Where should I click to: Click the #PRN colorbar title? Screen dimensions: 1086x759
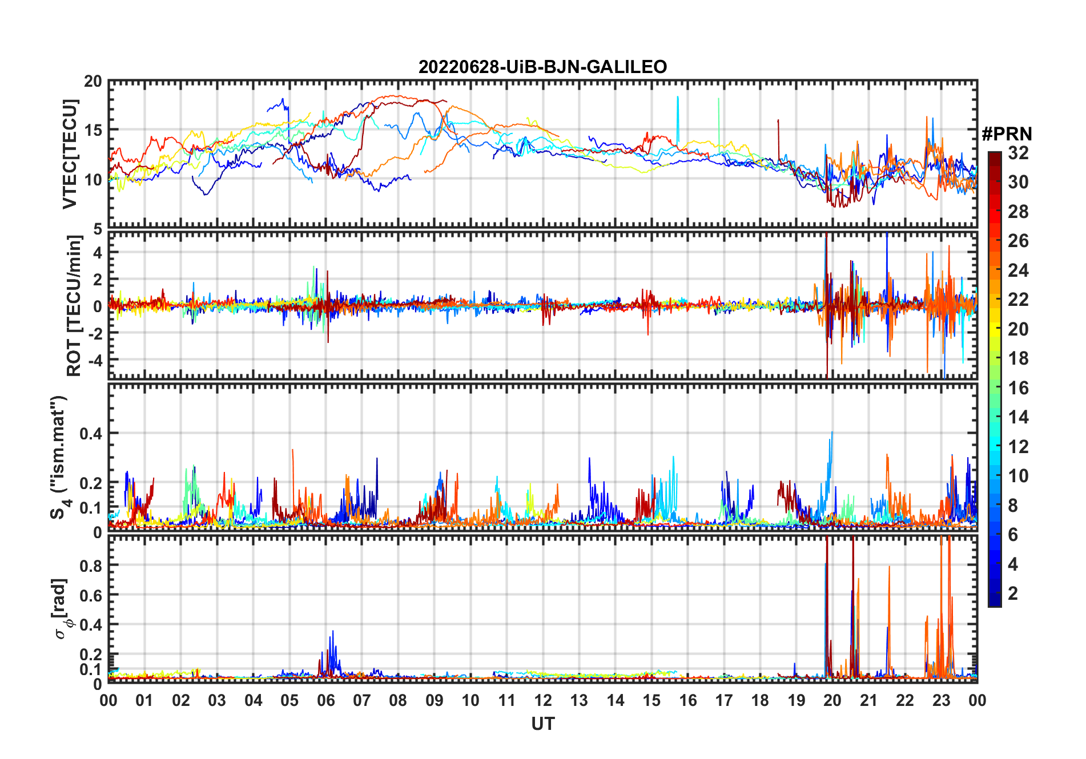pos(1007,134)
